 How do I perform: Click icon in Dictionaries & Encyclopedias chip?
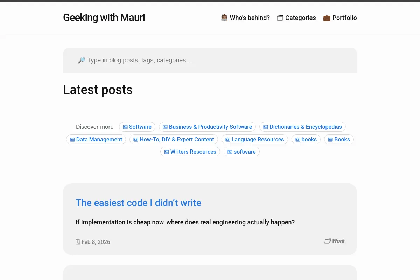click(266, 127)
